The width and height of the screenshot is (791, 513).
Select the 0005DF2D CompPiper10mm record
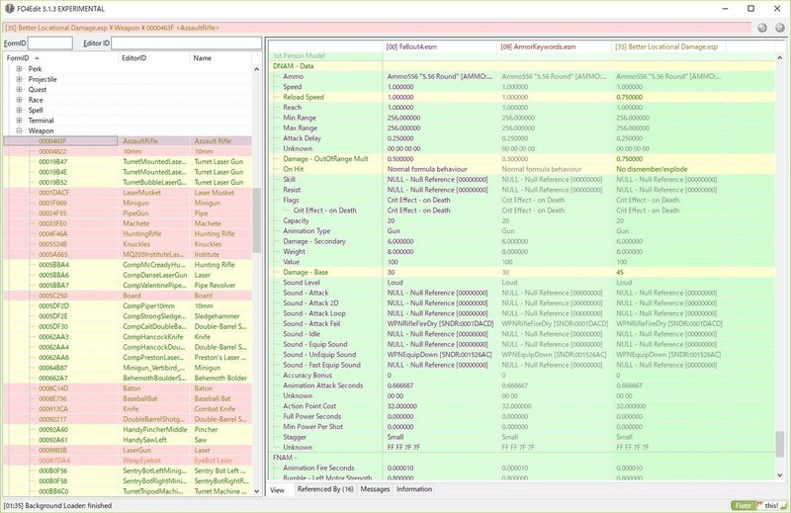[128, 305]
